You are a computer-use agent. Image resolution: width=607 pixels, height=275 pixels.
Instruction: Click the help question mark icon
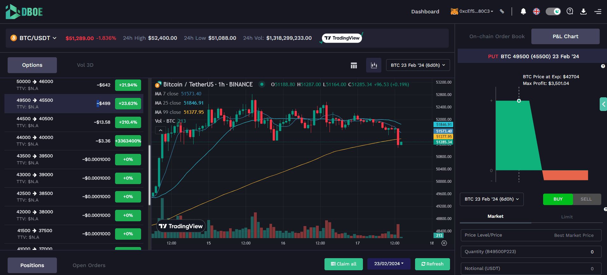[570, 11]
